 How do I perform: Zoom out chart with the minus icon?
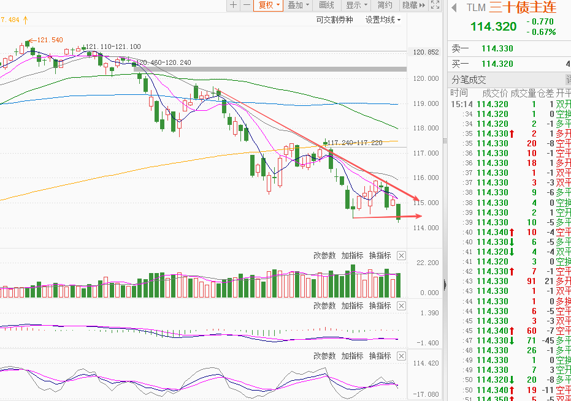(x=247, y=5)
